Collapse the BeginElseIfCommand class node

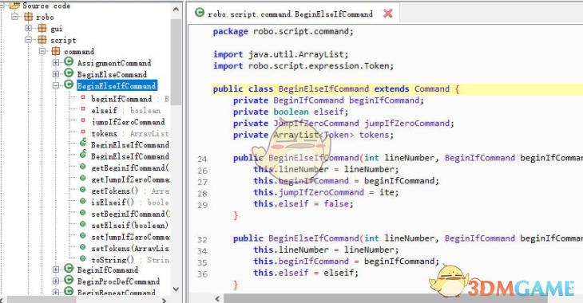pyautogui.click(x=56, y=86)
